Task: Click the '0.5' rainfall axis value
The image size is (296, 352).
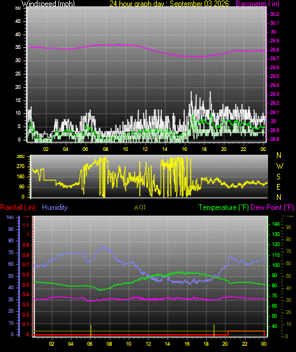Action: point(26,285)
